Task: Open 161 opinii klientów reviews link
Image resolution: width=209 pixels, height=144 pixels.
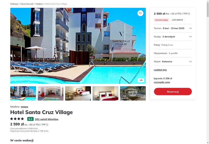Action: pos(47,119)
